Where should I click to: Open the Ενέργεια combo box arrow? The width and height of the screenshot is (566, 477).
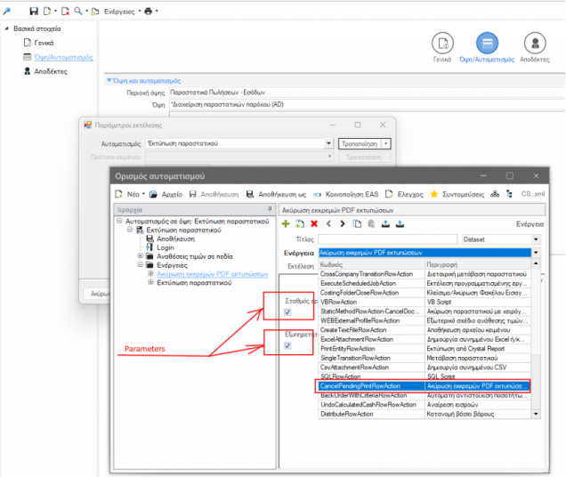point(536,253)
